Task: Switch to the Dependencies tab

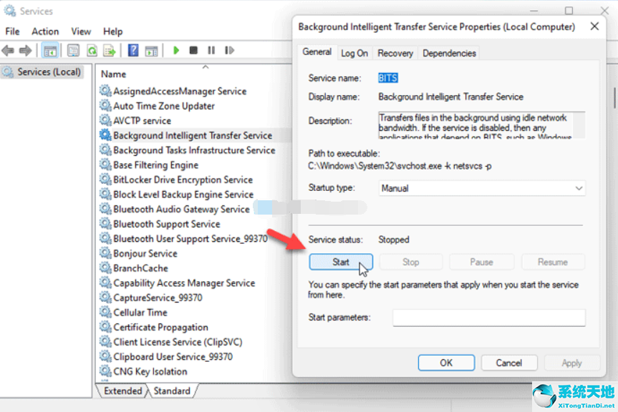Action: [449, 53]
